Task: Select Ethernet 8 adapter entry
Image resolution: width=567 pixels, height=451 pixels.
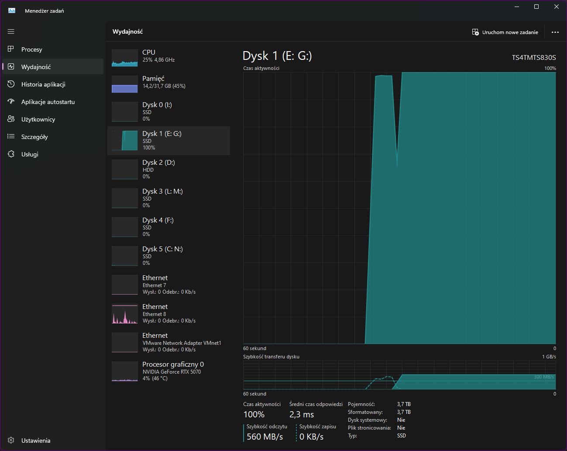Action: pos(168,314)
